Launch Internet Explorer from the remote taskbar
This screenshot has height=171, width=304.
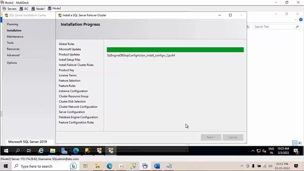(x=41, y=151)
